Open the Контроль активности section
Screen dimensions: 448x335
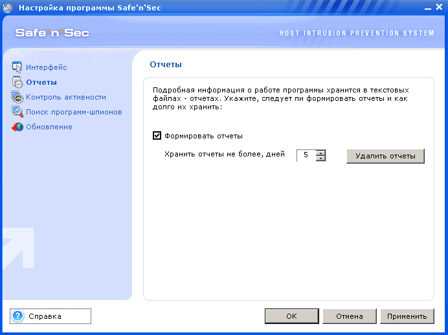coord(66,97)
